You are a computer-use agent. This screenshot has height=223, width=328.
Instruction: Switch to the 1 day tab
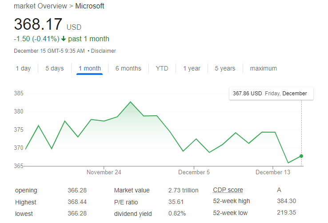(24, 68)
